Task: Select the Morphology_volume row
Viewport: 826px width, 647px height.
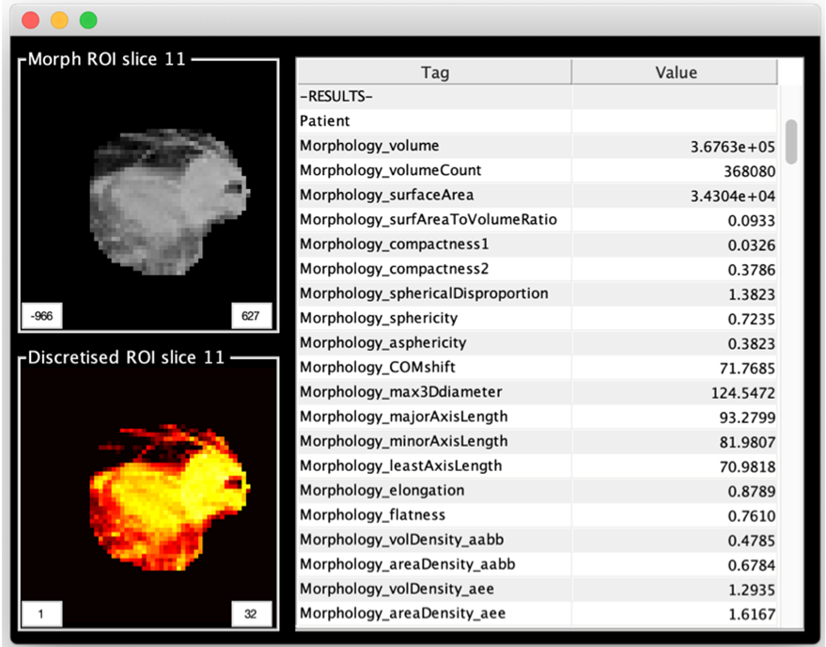Action: pos(538,146)
